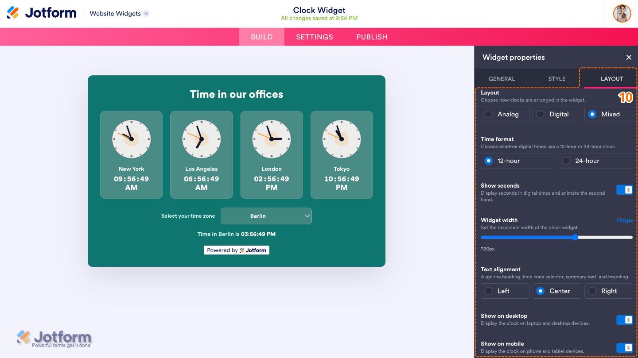This screenshot has height=358, width=638.
Task: Close the Widget properties panel
Action: (629, 57)
